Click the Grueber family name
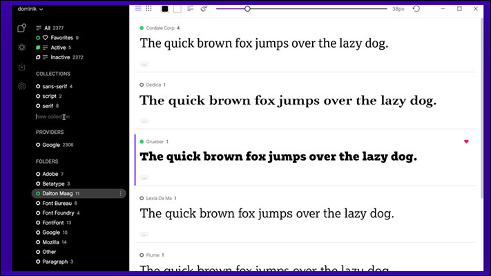This screenshot has width=491, height=276. tap(155, 141)
